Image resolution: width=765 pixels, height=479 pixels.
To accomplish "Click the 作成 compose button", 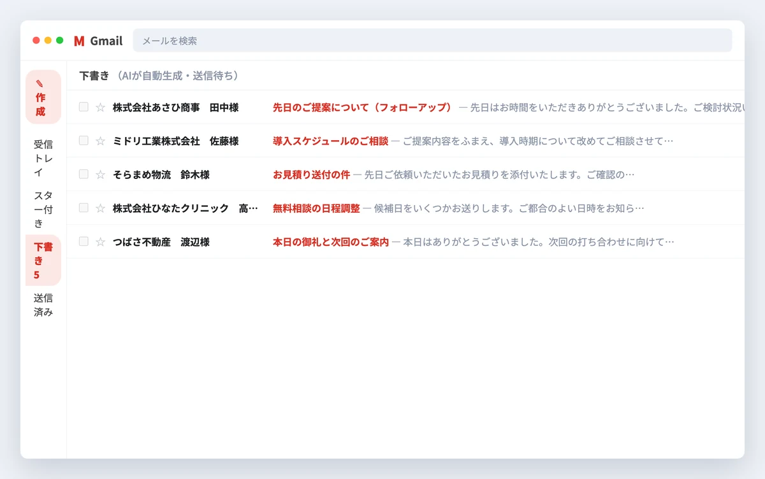I will (x=43, y=97).
